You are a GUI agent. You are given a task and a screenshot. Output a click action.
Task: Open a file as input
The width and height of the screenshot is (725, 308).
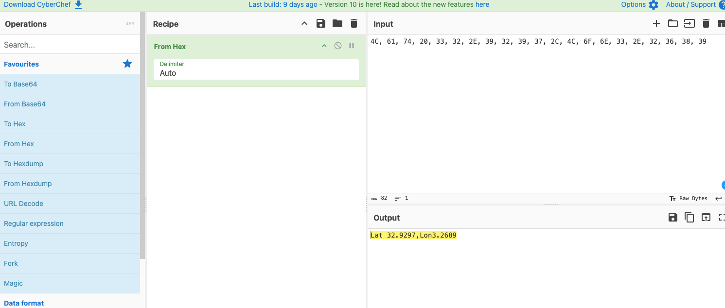(x=689, y=23)
